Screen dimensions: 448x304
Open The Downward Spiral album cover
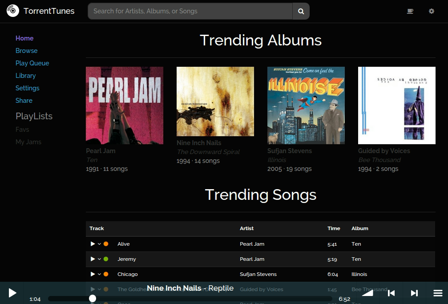tap(215, 101)
